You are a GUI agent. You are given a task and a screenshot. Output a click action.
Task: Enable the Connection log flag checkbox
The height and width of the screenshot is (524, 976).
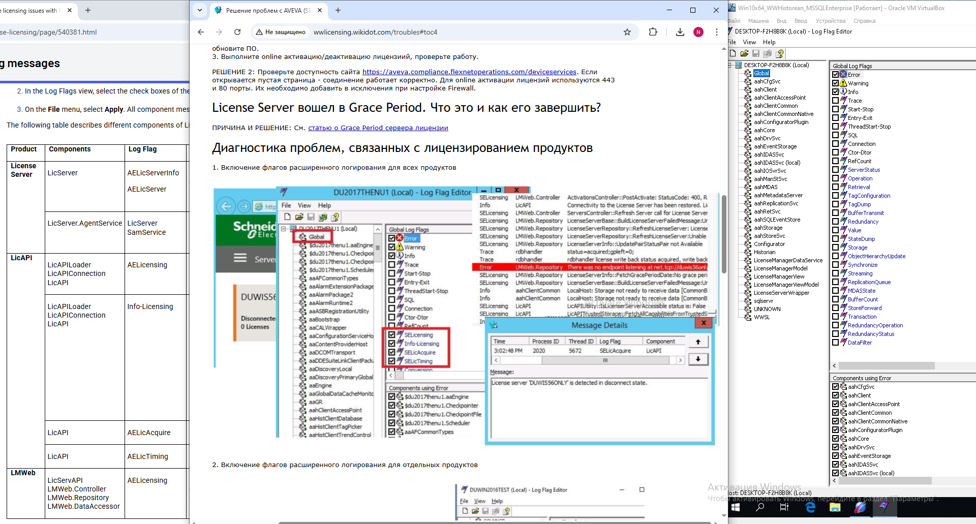(x=835, y=144)
